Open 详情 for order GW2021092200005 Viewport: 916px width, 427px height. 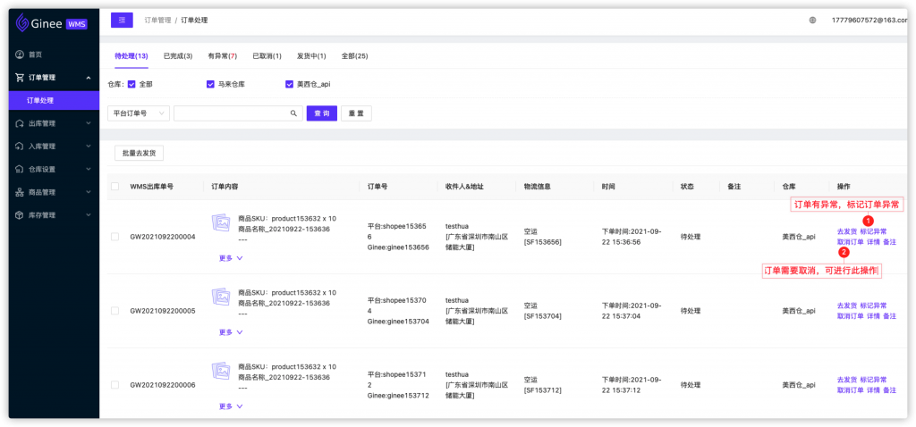point(873,315)
